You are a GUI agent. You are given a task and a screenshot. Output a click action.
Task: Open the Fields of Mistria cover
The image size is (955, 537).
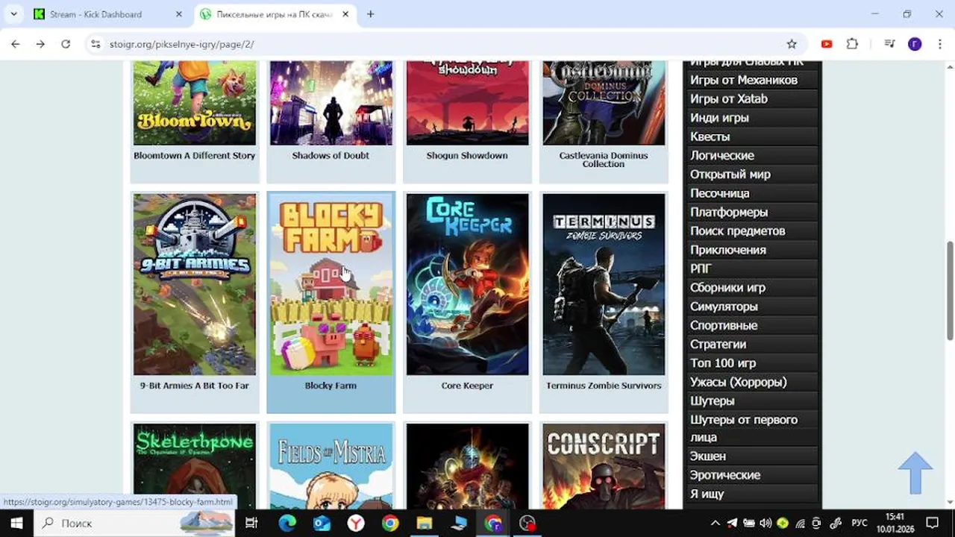click(x=331, y=466)
